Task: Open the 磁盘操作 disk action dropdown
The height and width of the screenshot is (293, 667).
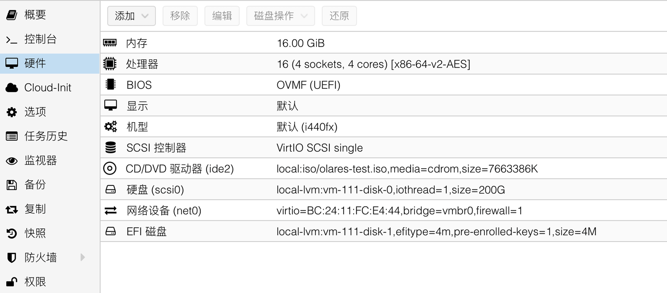Action: click(x=280, y=16)
